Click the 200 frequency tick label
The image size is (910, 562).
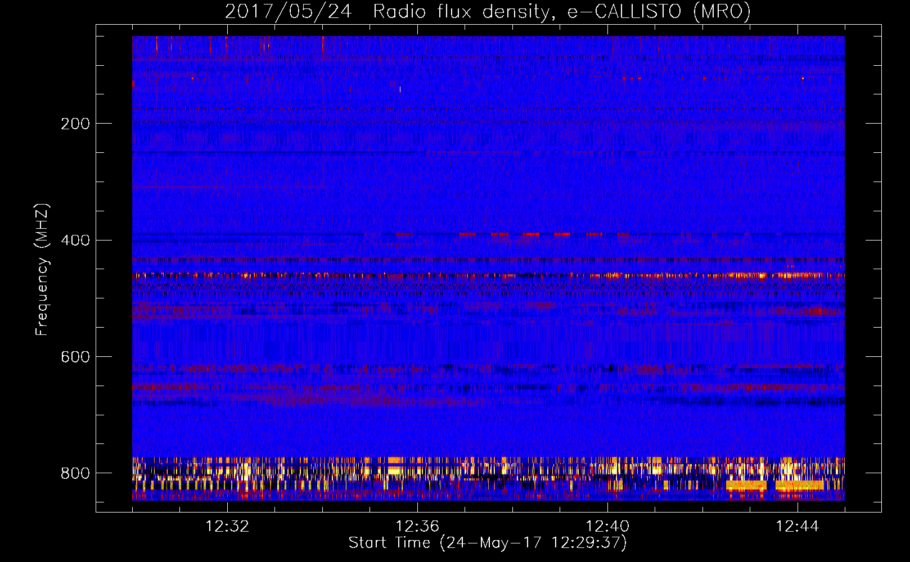coord(75,124)
